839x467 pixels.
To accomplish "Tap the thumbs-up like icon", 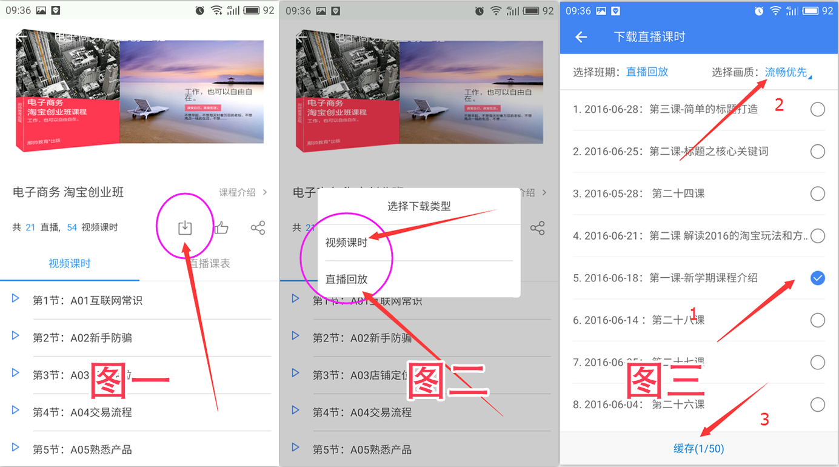I will click(x=221, y=228).
